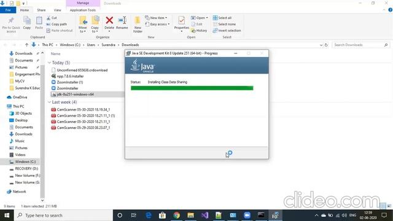393x221 pixels.
Task: Click Select none
Action: click(x=224, y=24)
